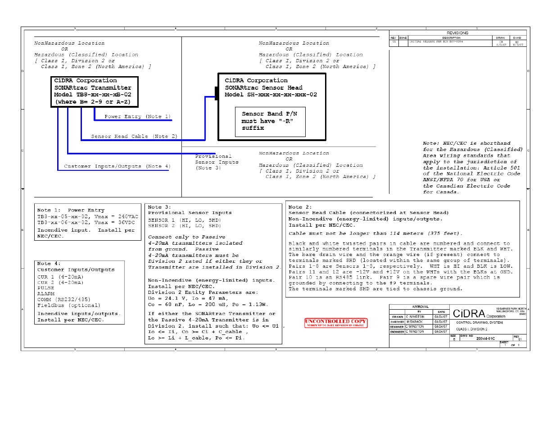Viewport: 556px width, 430px height.
Task: Select the text "Model SH-xxx-xx-xx-xxx-02"
Action: point(271,95)
